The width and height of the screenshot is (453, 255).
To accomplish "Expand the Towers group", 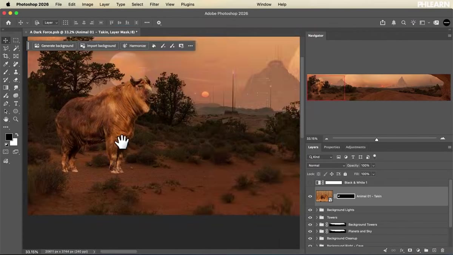I will (x=317, y=217).
